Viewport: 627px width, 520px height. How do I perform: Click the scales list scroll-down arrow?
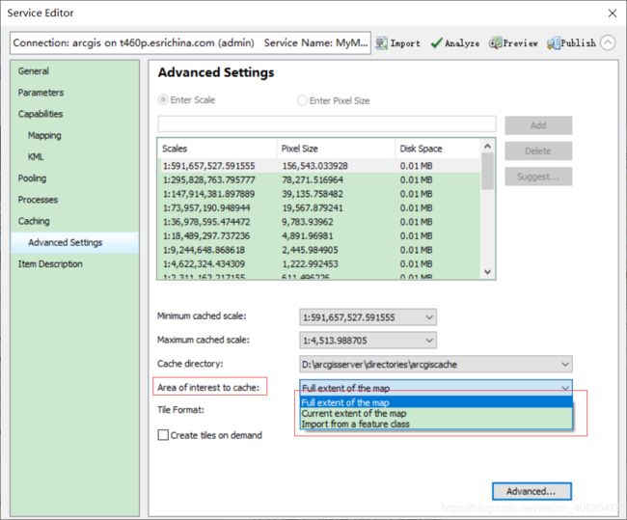[487, 272]
